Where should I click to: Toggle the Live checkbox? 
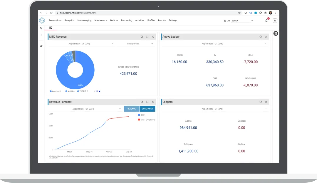click(x=225, y=21)
